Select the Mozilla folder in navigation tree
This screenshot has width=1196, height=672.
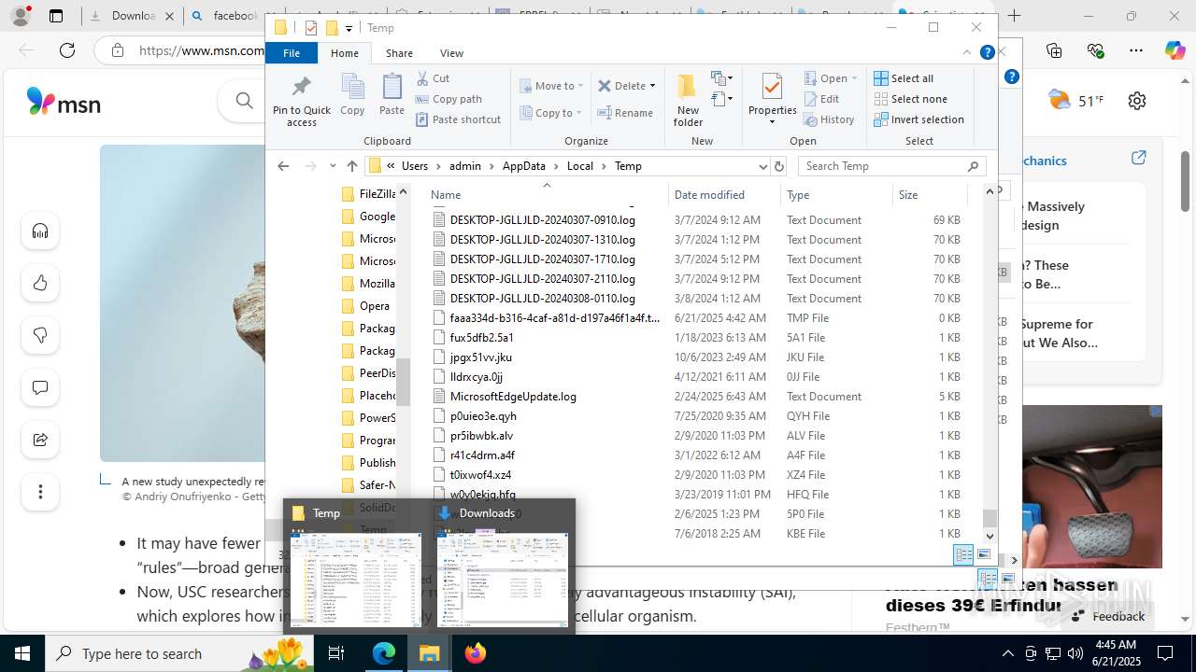point(377,284)
